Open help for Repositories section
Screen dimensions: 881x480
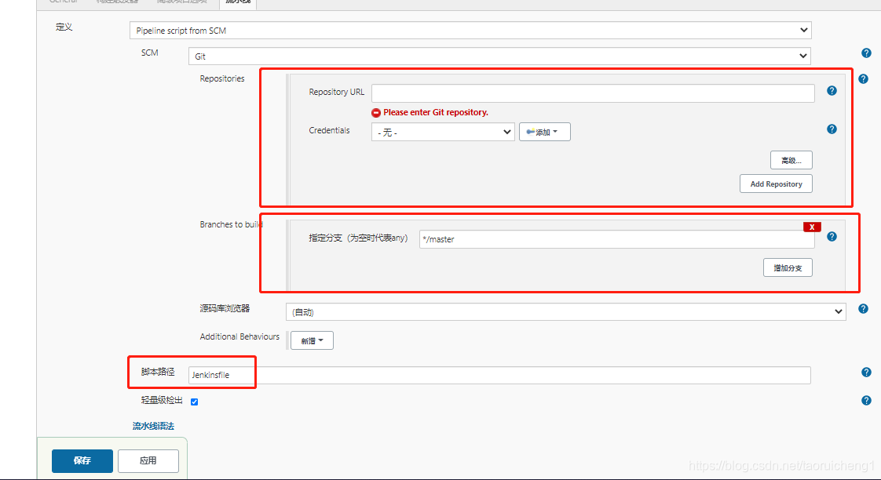point(864,79)
